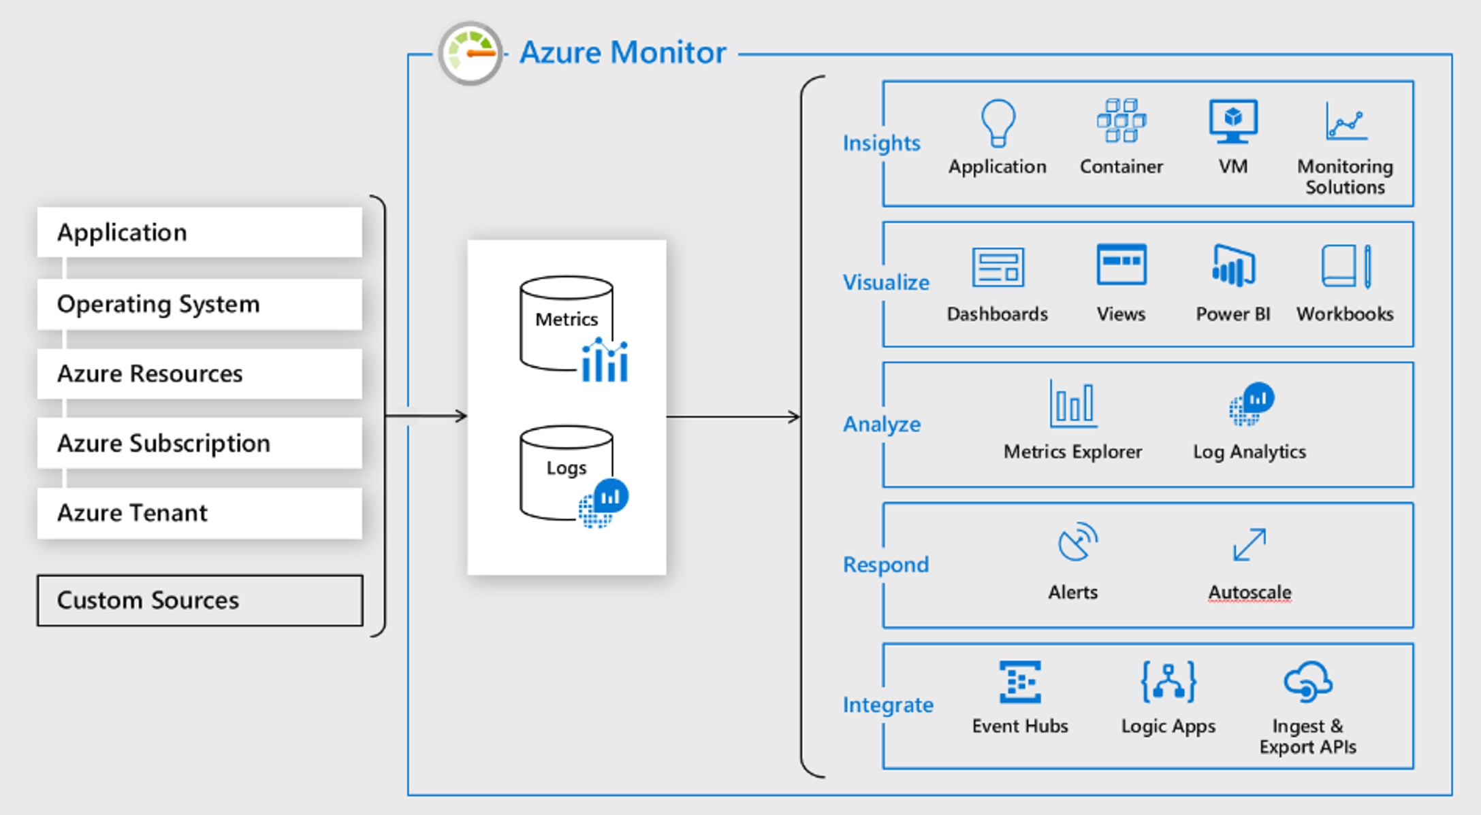Click the Logic Apps braces icon
1481x815 pixels.
point(1168,681)
